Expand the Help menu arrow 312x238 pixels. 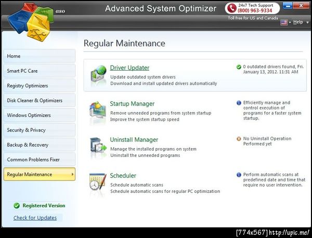307,22
